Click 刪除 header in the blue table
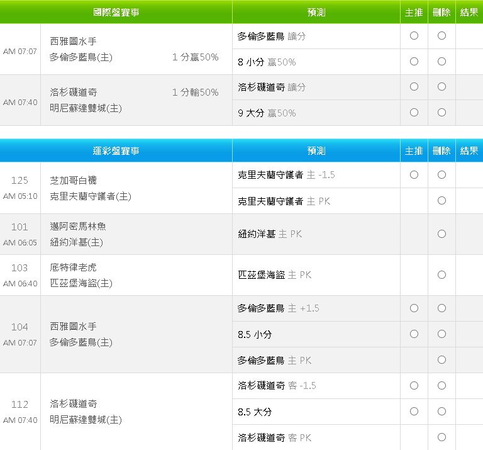The image size is (483, 450). 441,150
